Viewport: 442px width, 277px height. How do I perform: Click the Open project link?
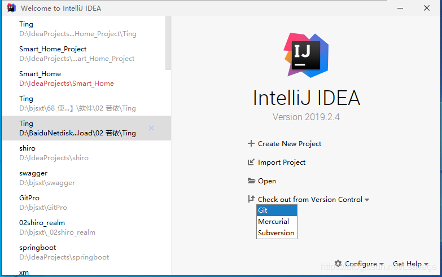pyautogui.click(x=267, y=181)
